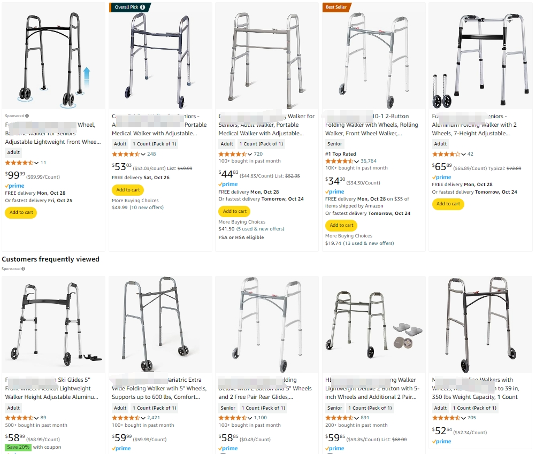The image size is (536, 454).
Task: View the 720 customer reviews link
Action: [258, 154]
